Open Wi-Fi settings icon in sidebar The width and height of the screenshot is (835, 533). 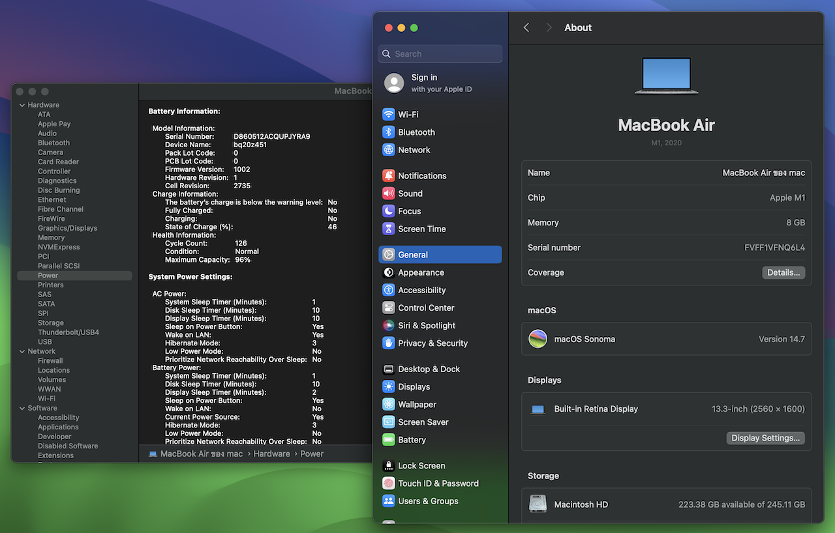(x=389, y=115)
